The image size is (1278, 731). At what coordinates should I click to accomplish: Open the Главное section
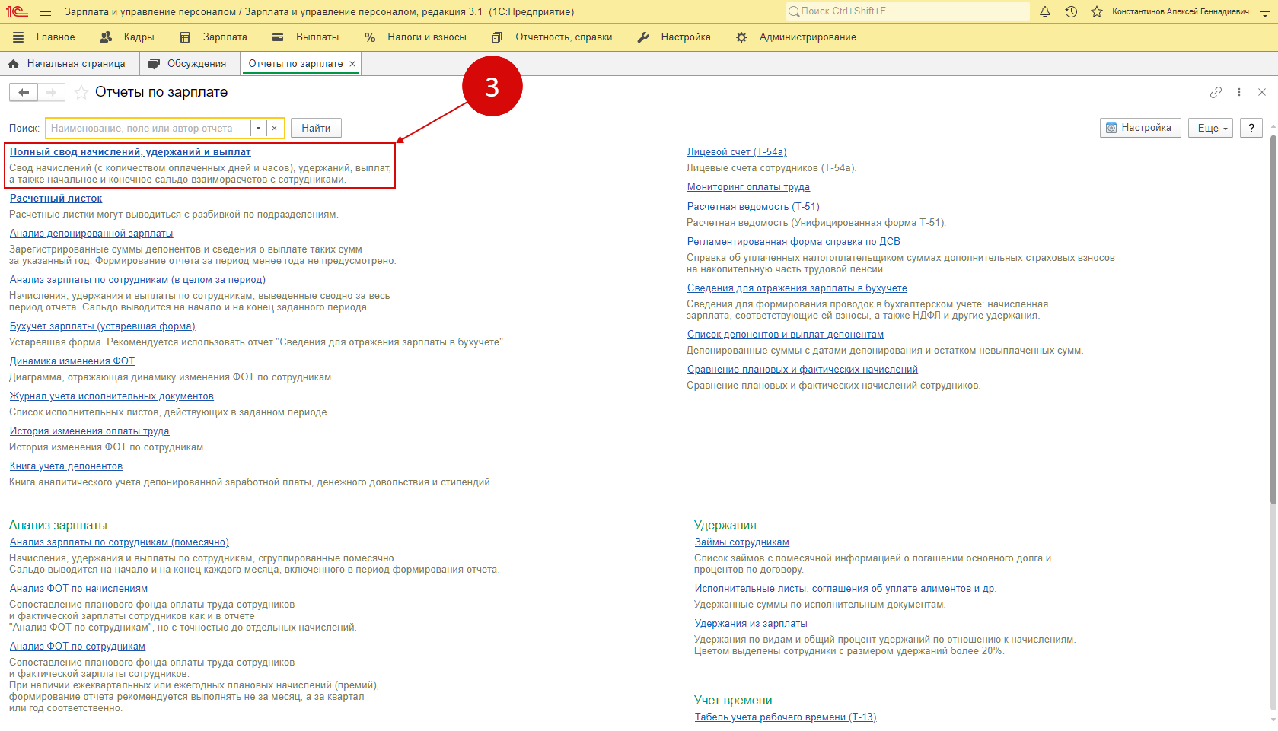[x=55, y=37]
